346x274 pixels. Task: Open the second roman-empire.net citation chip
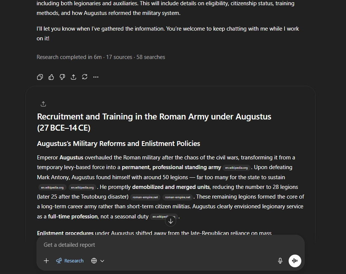pos(178,197)
